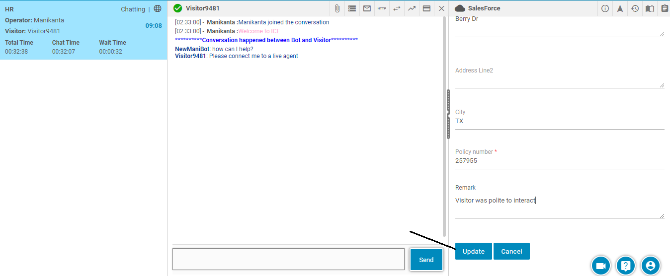Open the clipboard icon in SalesForce header
The image size is (670, 276).
pos(665,8)
